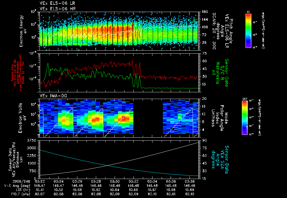This screenshot has height=198, width=287.
Task: Click the LST value 10.69
Action: [190, 190]
